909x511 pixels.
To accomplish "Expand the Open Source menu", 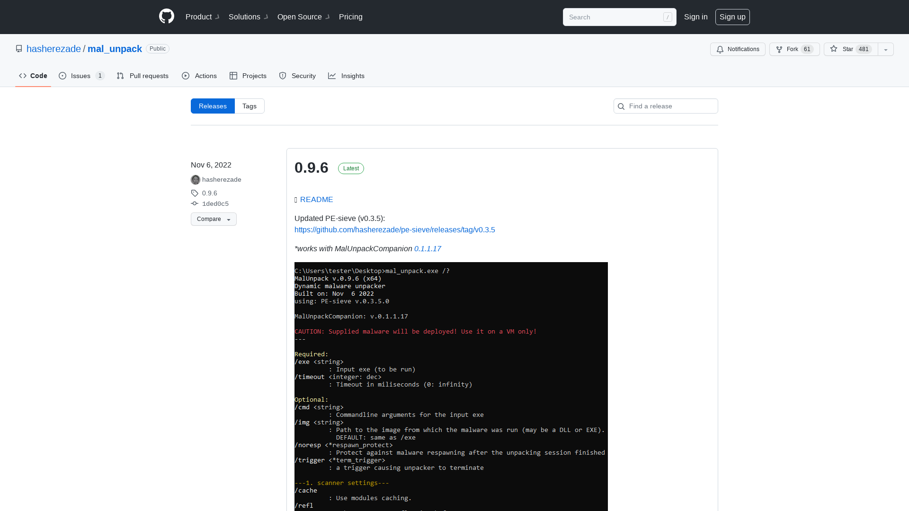I will click(x=303, y=17).
